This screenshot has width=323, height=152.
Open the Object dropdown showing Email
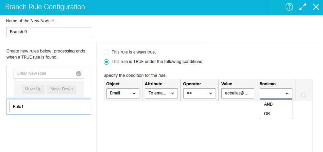point(123,93)
